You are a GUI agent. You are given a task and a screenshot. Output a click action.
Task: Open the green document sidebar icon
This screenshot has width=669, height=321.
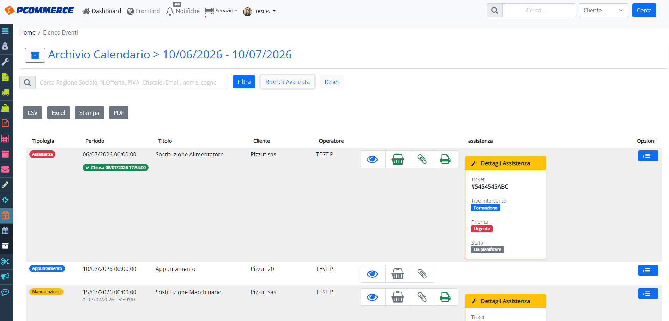5,77
